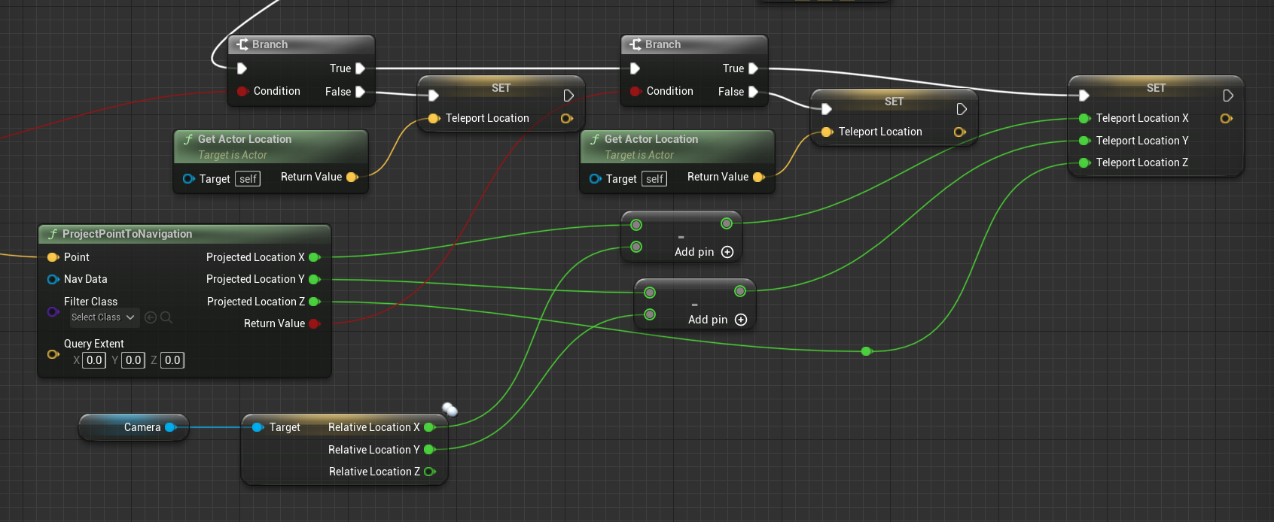Click the first Branch node's False execution pin
The width and height of the screenshot is (1274, 522).
(361, 92)
